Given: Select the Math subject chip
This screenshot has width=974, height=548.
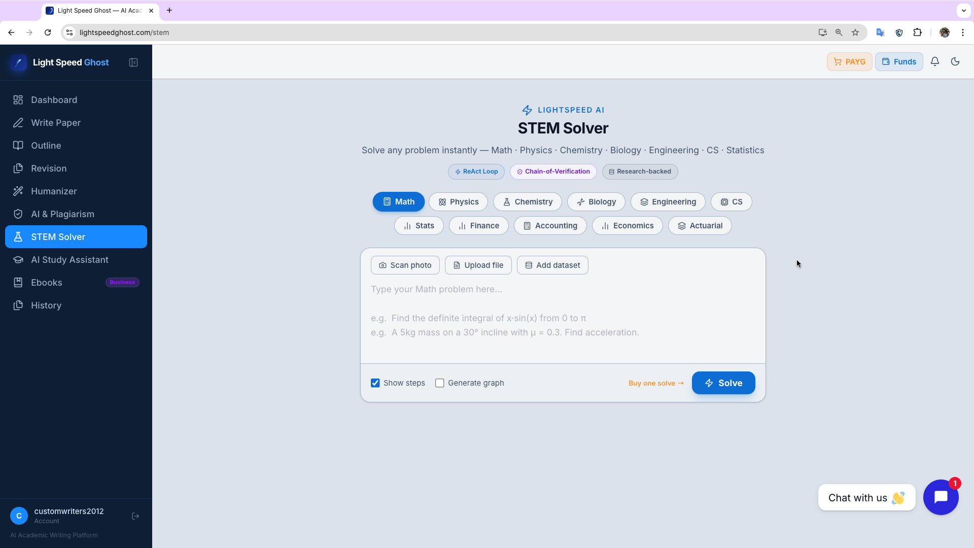Looking at the screenshot, I should 399,202.
